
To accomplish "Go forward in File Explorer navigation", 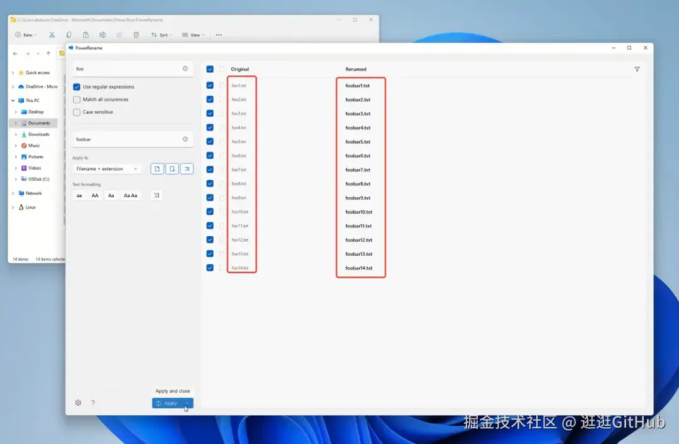I will coord(28,53).
